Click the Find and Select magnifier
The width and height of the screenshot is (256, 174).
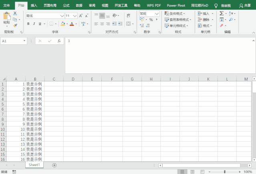click(231, 20)
